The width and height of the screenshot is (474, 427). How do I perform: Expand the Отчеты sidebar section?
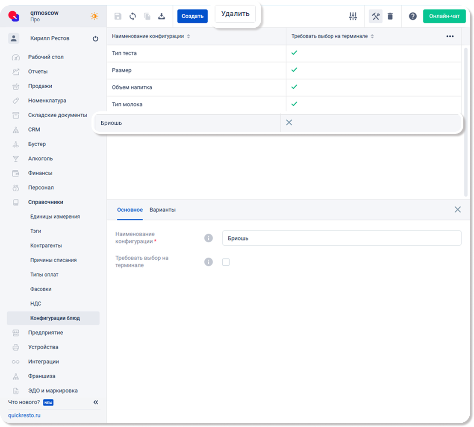pos(38,72)
